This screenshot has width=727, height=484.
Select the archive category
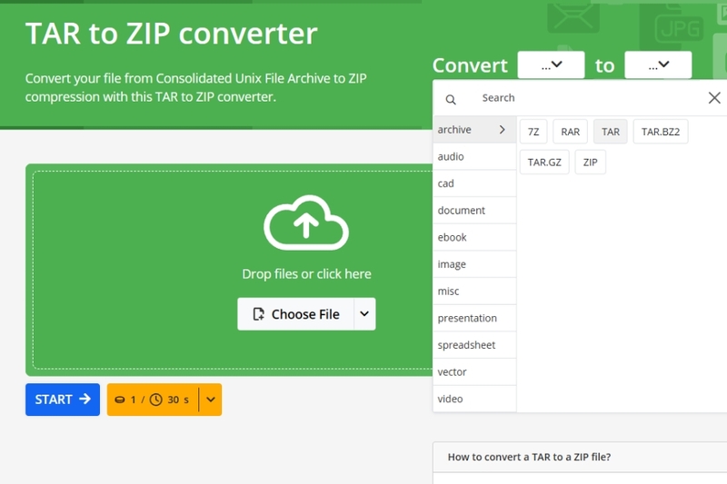coord(474,130)
